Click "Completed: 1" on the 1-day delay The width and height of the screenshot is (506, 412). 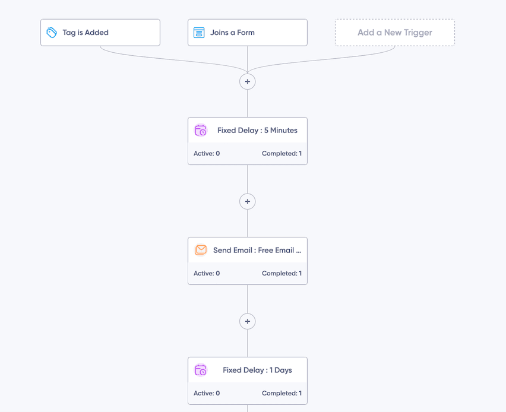tap(282, 393)
